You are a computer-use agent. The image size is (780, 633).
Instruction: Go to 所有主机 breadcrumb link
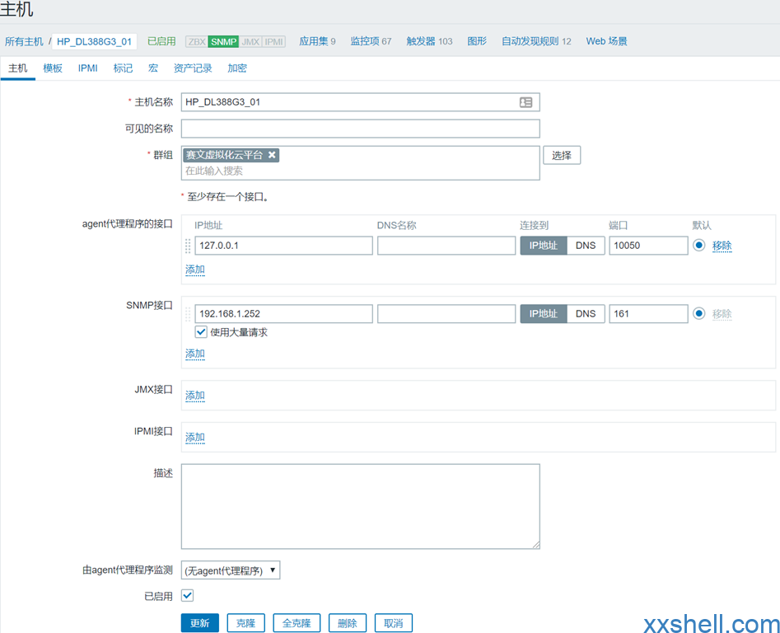click(24, 41)
